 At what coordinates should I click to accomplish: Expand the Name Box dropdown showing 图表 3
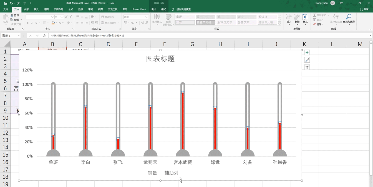pyautogui.click(x=19, y=35)
